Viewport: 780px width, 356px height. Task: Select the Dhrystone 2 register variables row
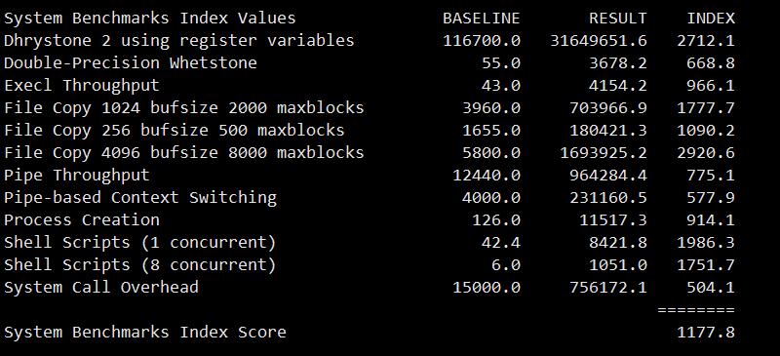tap(370, 40)
